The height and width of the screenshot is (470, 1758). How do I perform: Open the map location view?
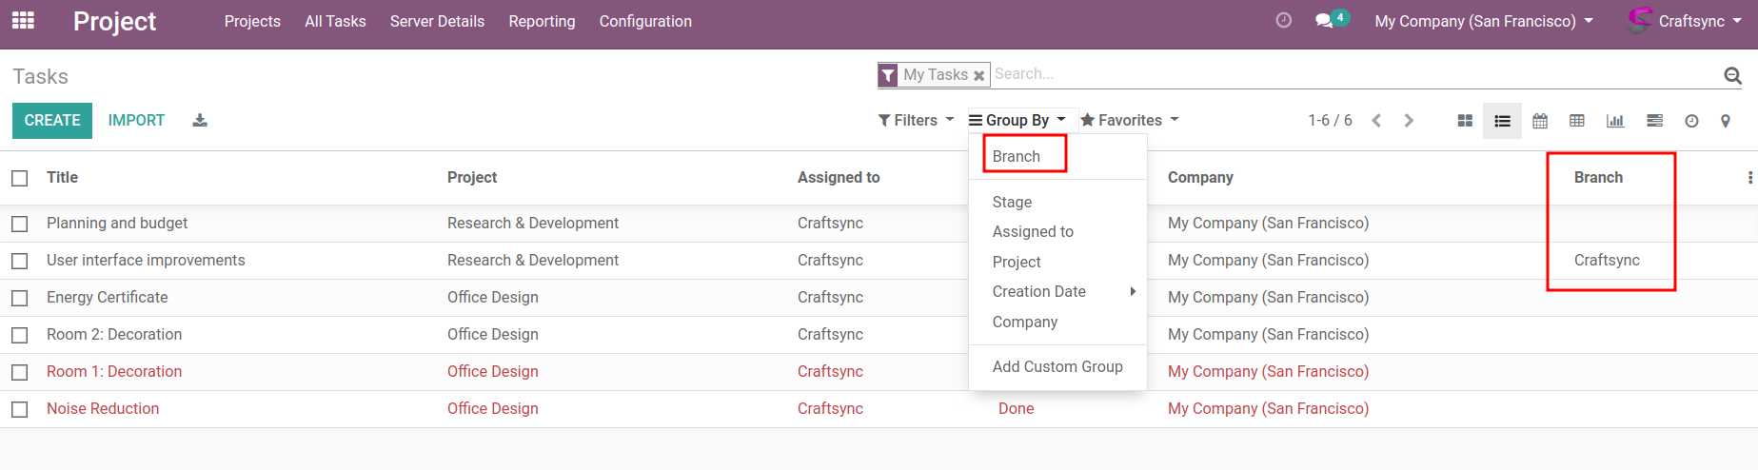point(1726,121)
